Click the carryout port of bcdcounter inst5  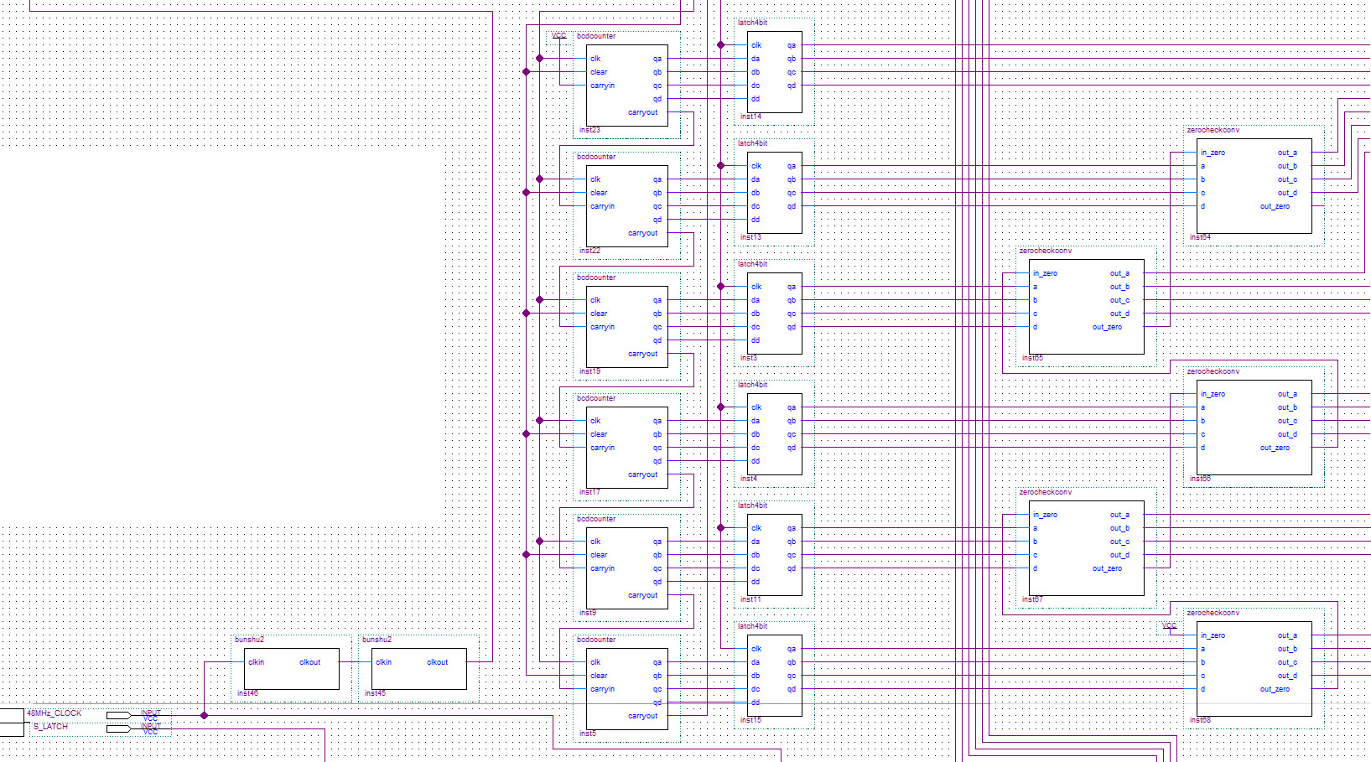[x=642, y=716]
